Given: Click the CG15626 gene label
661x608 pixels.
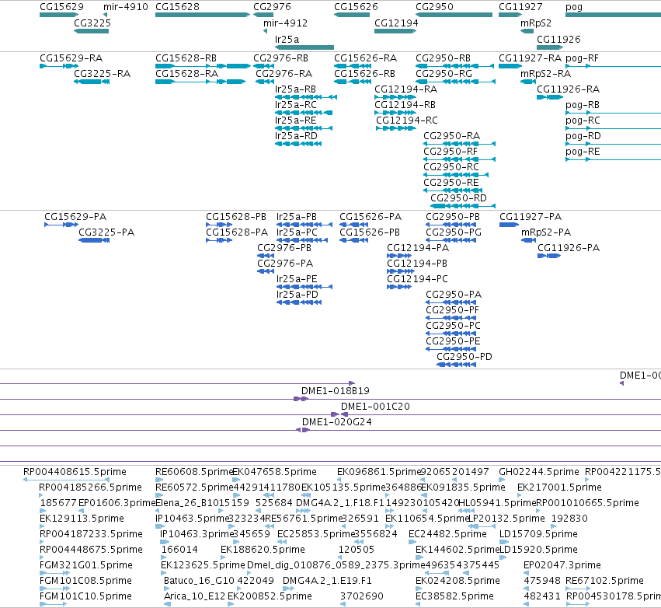Looking at the screenshot, I should pyautogui.click(x=356, y=7).
